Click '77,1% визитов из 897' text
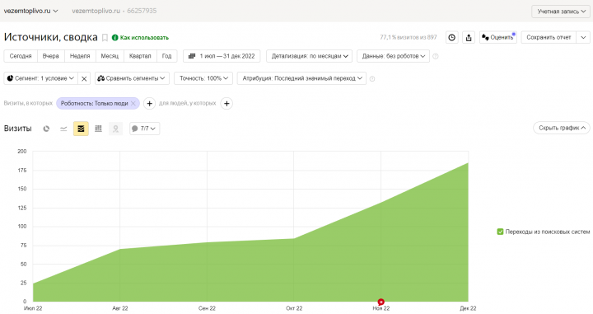The width and height of the screenshot is (593, 314). click(x=408, y=37)
